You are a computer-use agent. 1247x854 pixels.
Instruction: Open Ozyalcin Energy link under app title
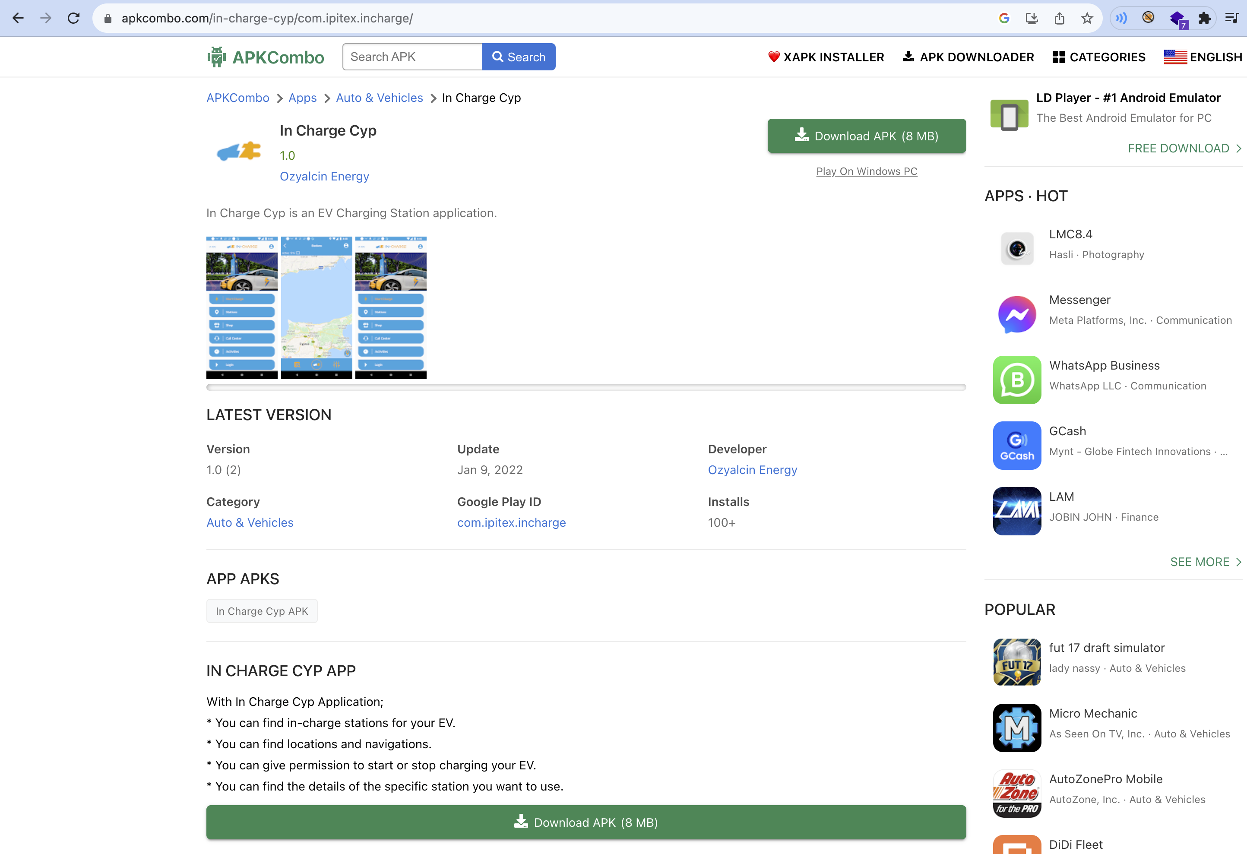coord(324,177)
